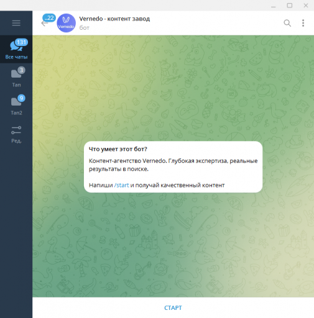The height and width of the screenshot is (318, 314).
Task: Click the Что умеет этот бот? heading
Action: click(118, 149)
